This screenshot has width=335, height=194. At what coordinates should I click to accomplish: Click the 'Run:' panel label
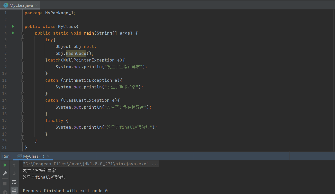(6, 156)
